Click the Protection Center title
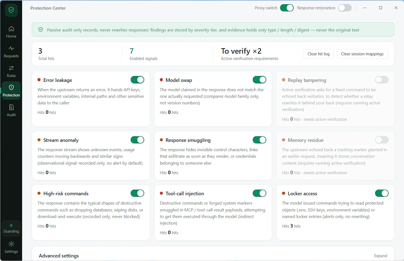Viewport: 404px width, 261px height. tap(48, 8)
